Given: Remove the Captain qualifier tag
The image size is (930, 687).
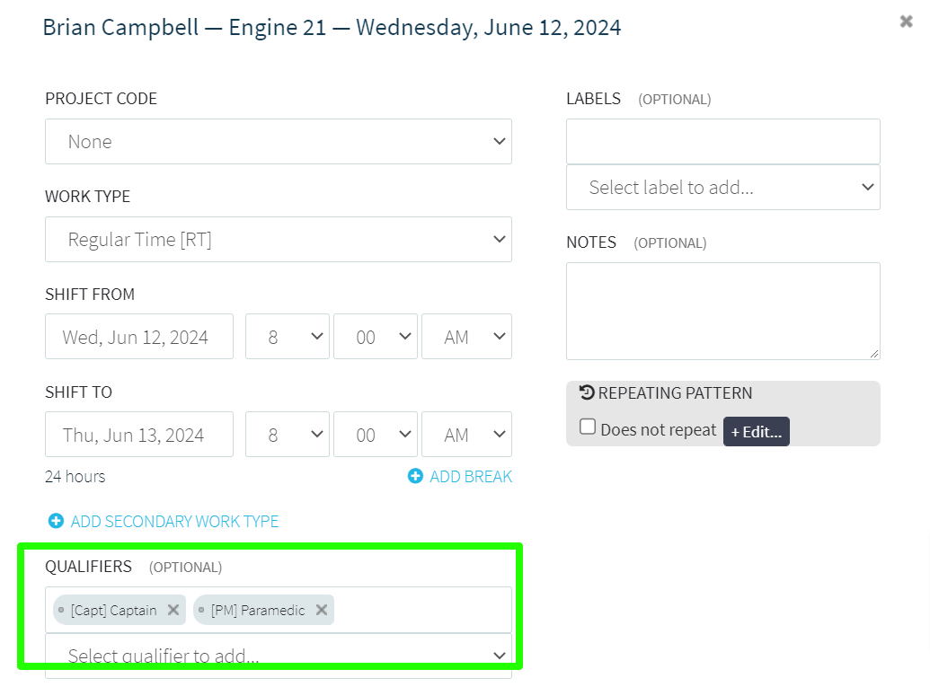Looking at the screenshot, I should tap(173, 610).
